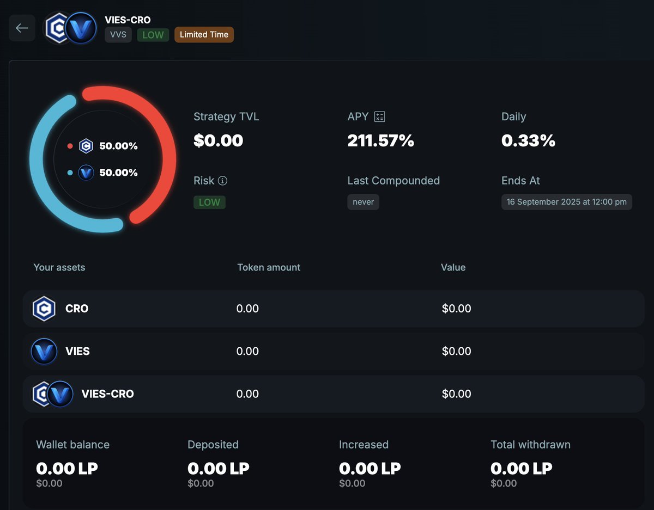
Task: Click the Last Compounded label
Action: point(393,181)
